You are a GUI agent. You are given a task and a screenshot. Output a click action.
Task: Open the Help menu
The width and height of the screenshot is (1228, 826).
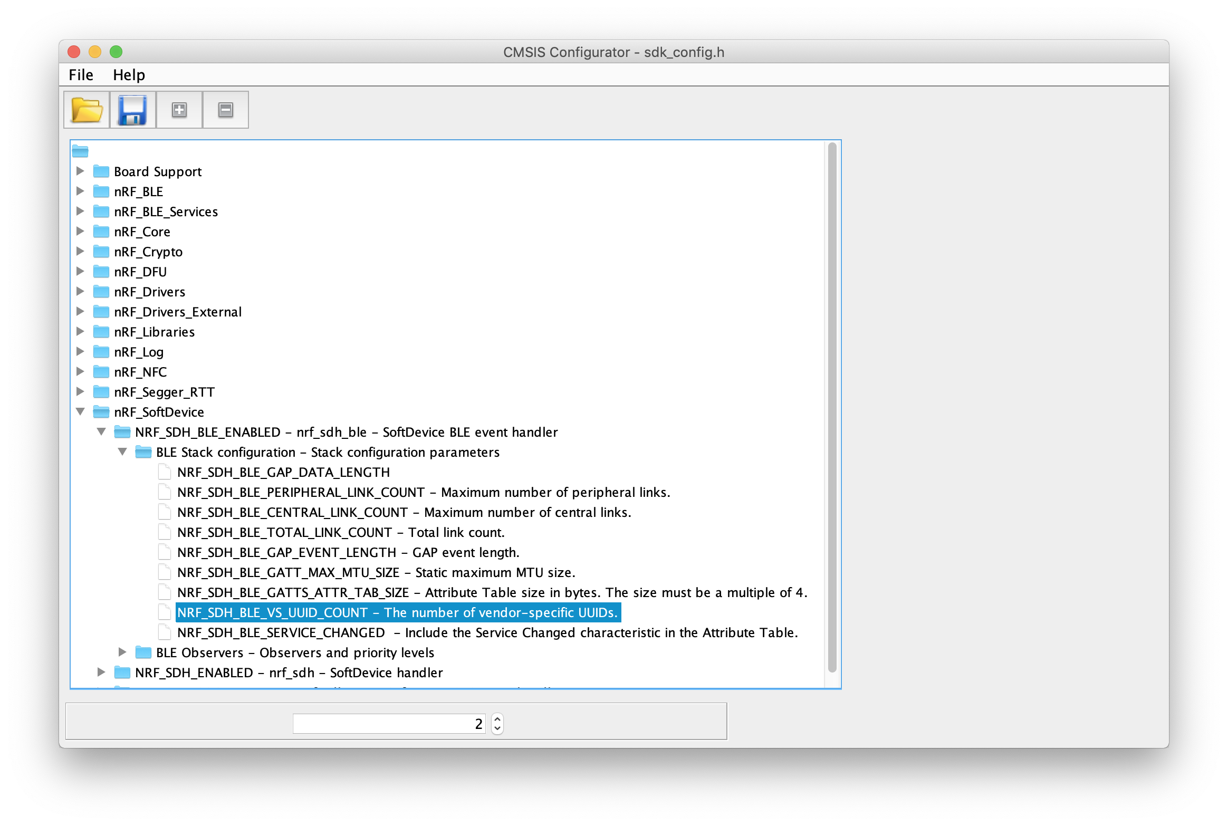click(x=129, y=74)
